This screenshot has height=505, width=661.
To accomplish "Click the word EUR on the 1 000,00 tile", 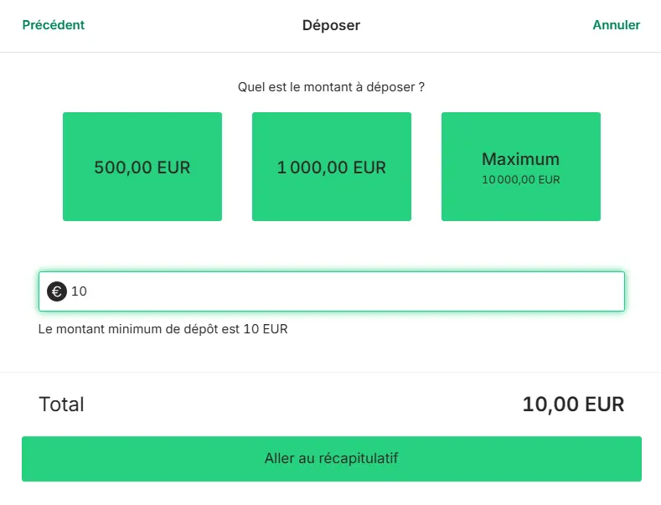I will pyautogui.click(x=369, y=167).
